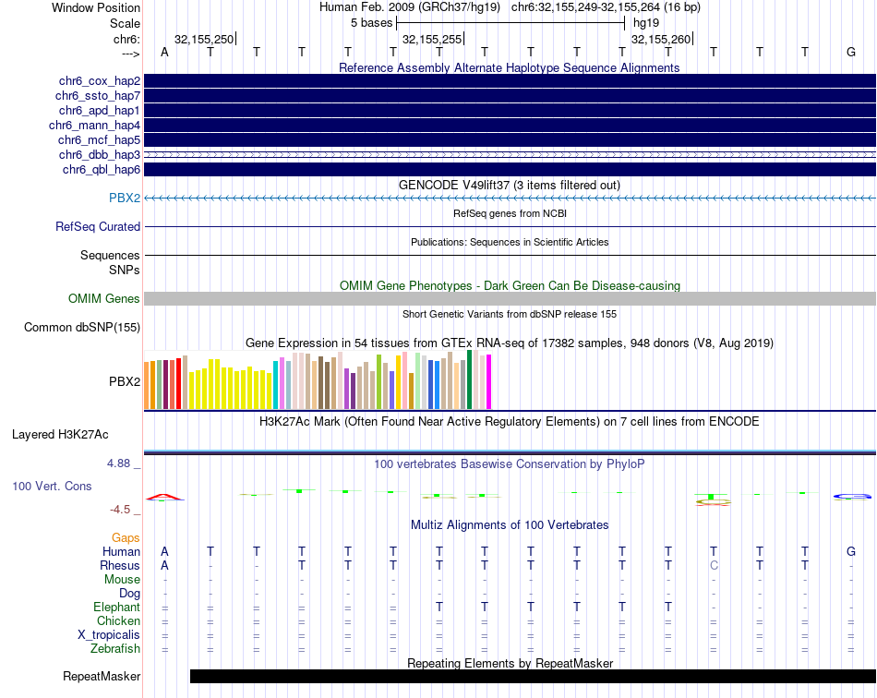Open the H3K27Ac Mark track title
Viewport: 877px width, 698px height.
point(509,422)
